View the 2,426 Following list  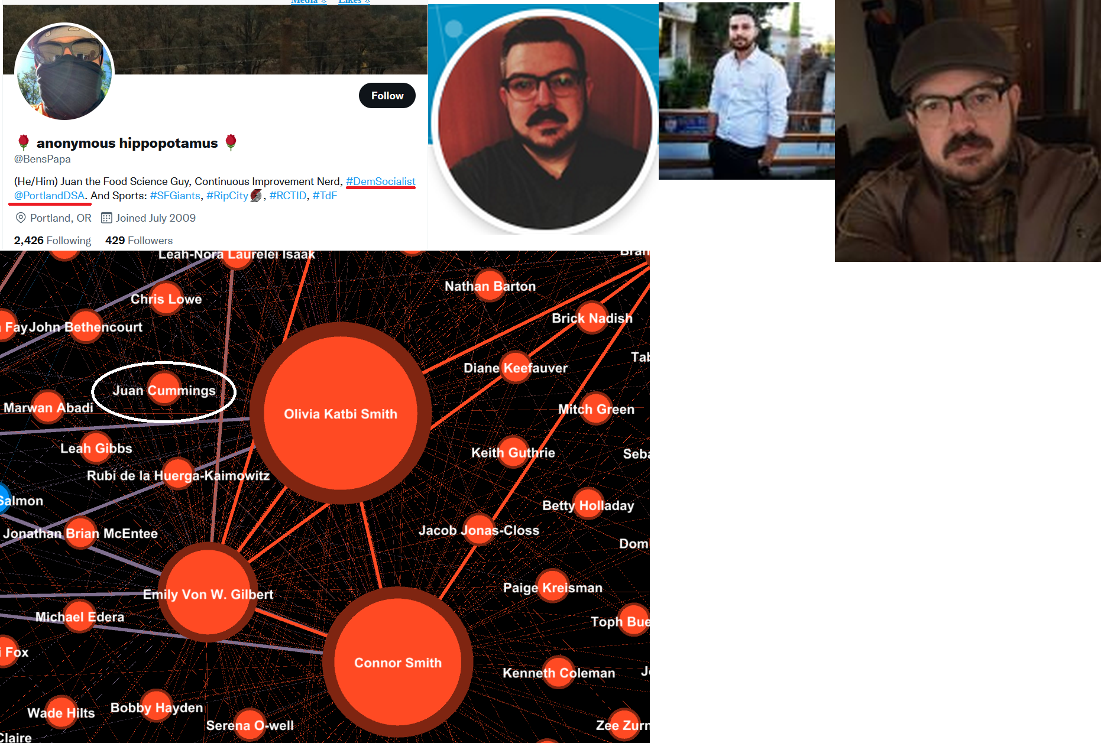pos(53,241)
